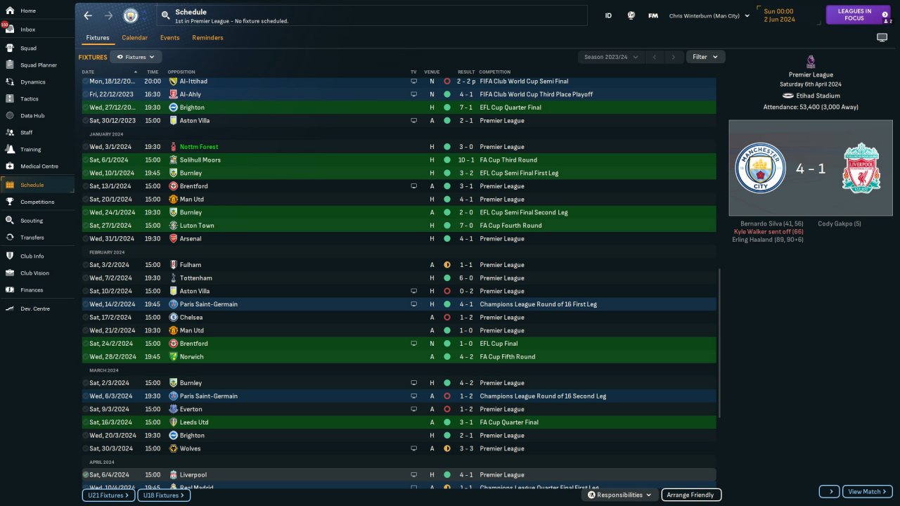
Task: Switch to the Calendar tab
Action: [x=134, y=38]
